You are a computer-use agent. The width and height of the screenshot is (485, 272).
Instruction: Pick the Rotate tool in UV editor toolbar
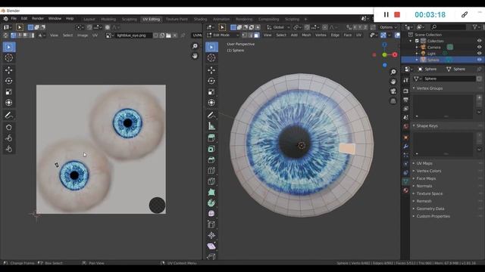coord(8,81)
